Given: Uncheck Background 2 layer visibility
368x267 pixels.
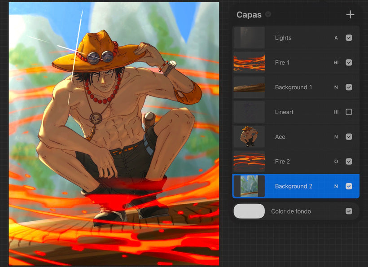Looking at the screenshot, I should (x=349, y=186).
